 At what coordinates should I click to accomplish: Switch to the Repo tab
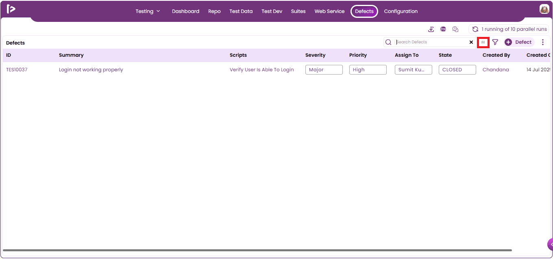tap(214, 11)
